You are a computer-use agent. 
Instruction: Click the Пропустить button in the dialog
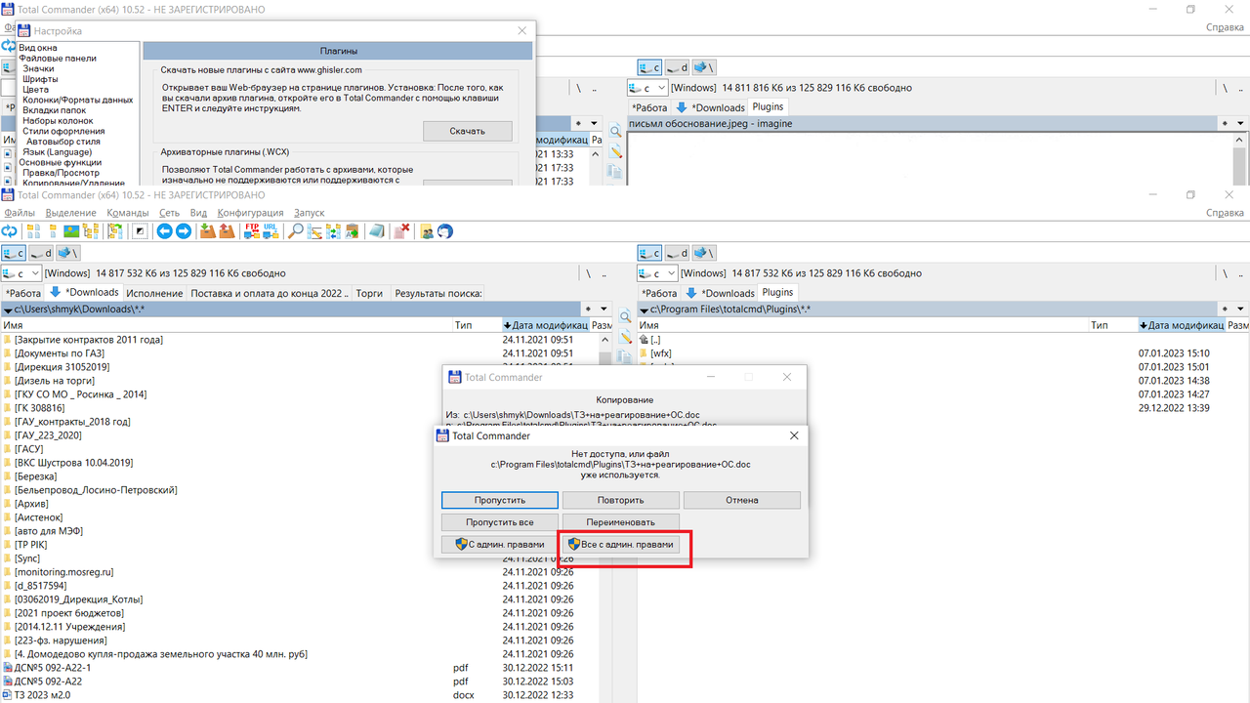tap(500, 500)
